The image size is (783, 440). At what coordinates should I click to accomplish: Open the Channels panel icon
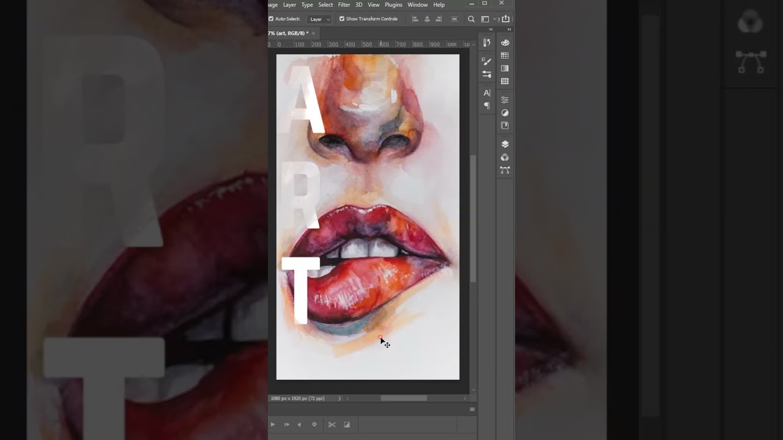pyautogui.click(x=505, y=157)
